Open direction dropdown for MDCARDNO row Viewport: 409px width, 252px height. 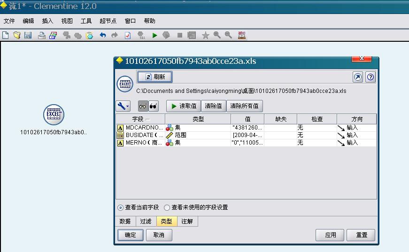356,128
